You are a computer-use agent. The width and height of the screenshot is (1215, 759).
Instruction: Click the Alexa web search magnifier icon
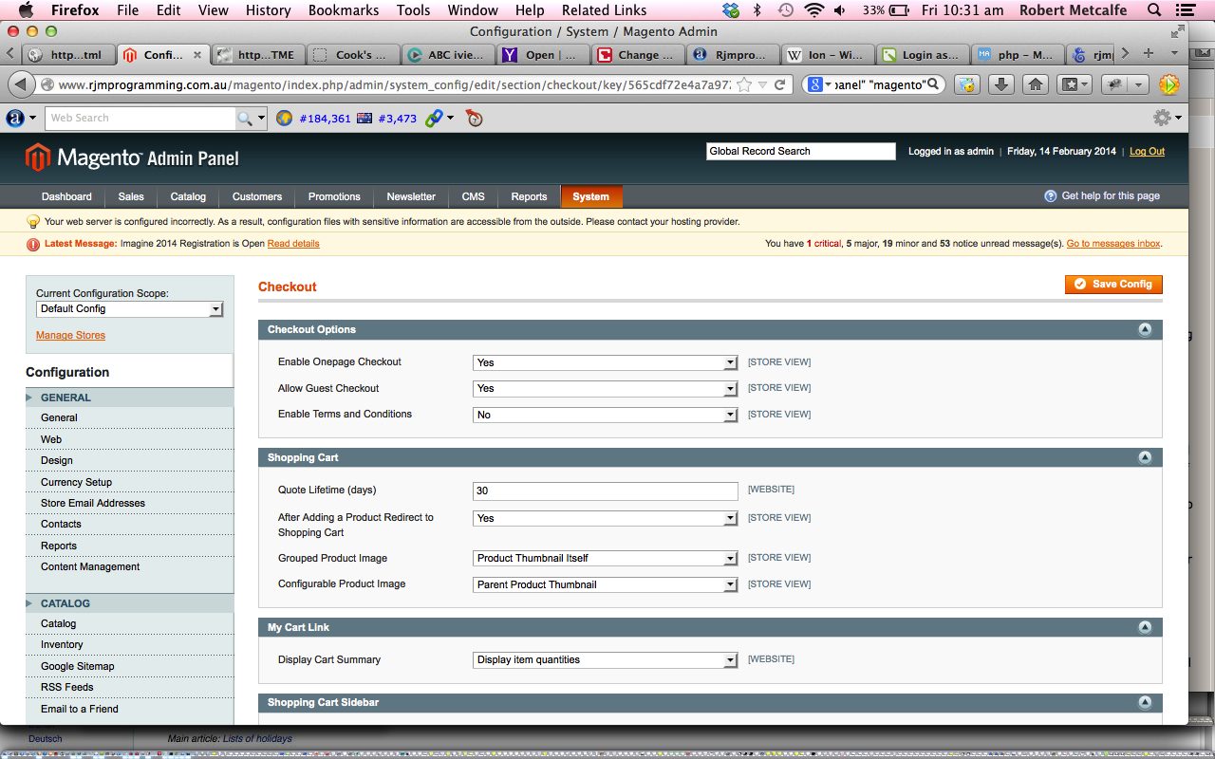(246, 119)
